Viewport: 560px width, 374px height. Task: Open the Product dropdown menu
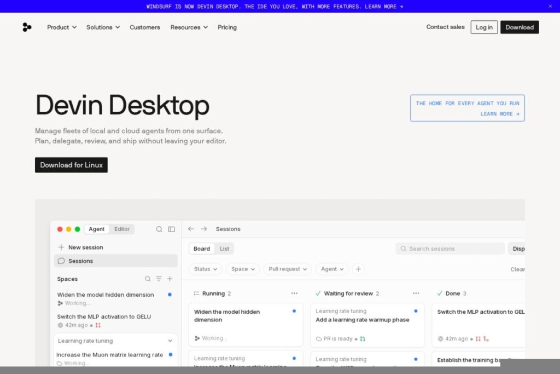pos(62,27)
